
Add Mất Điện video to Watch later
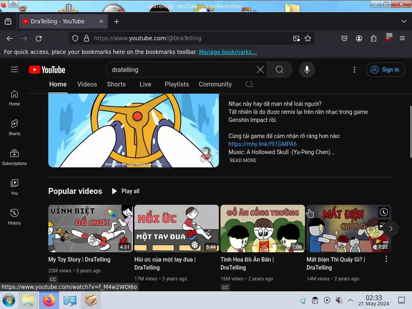click(383, 212)
